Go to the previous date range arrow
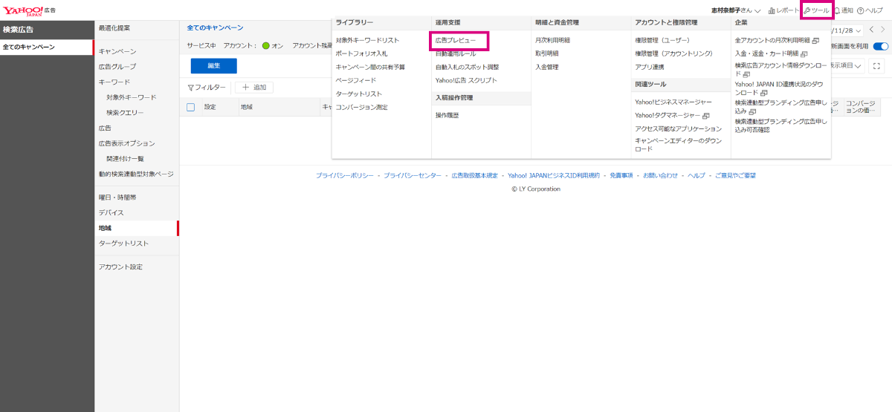 click(x=870, y=30)
